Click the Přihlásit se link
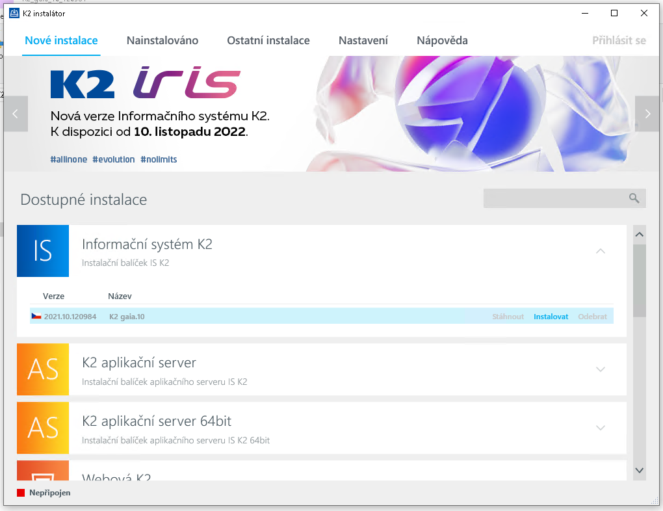The height and width of the screenshot is (511, 663). [618, 40]
